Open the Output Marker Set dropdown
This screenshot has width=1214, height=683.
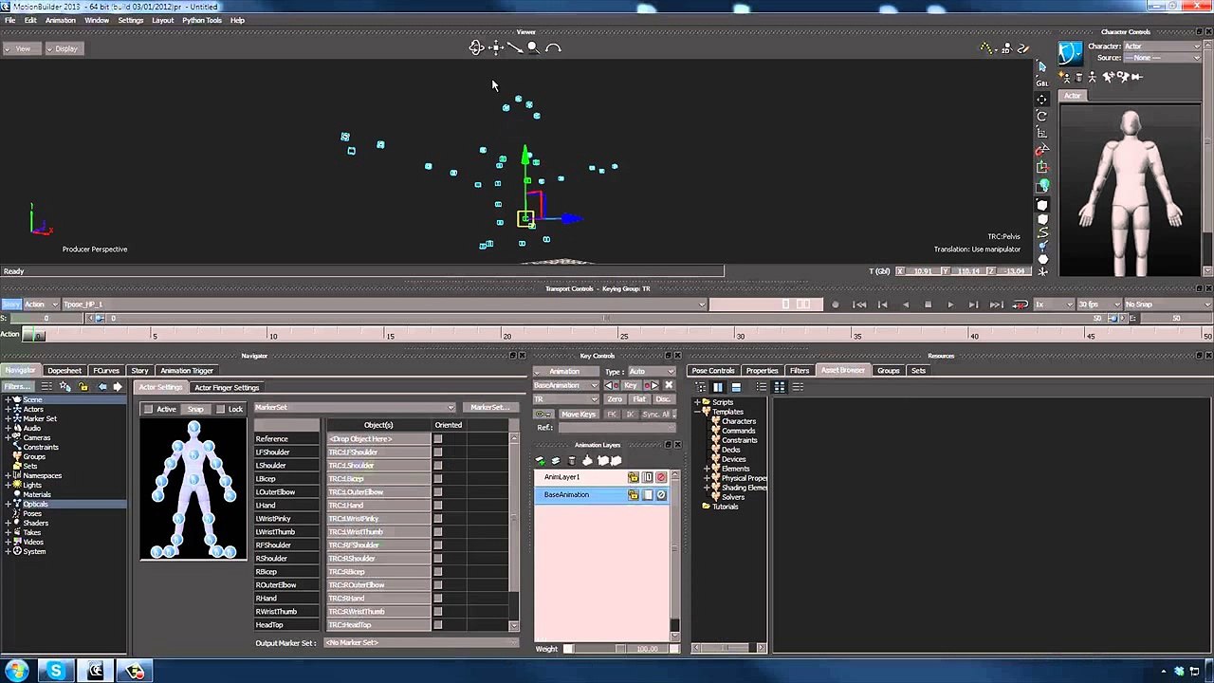click(422, 643)
